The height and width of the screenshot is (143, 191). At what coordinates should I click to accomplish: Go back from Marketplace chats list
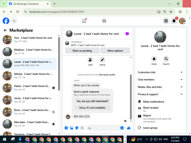click(5, 30)
